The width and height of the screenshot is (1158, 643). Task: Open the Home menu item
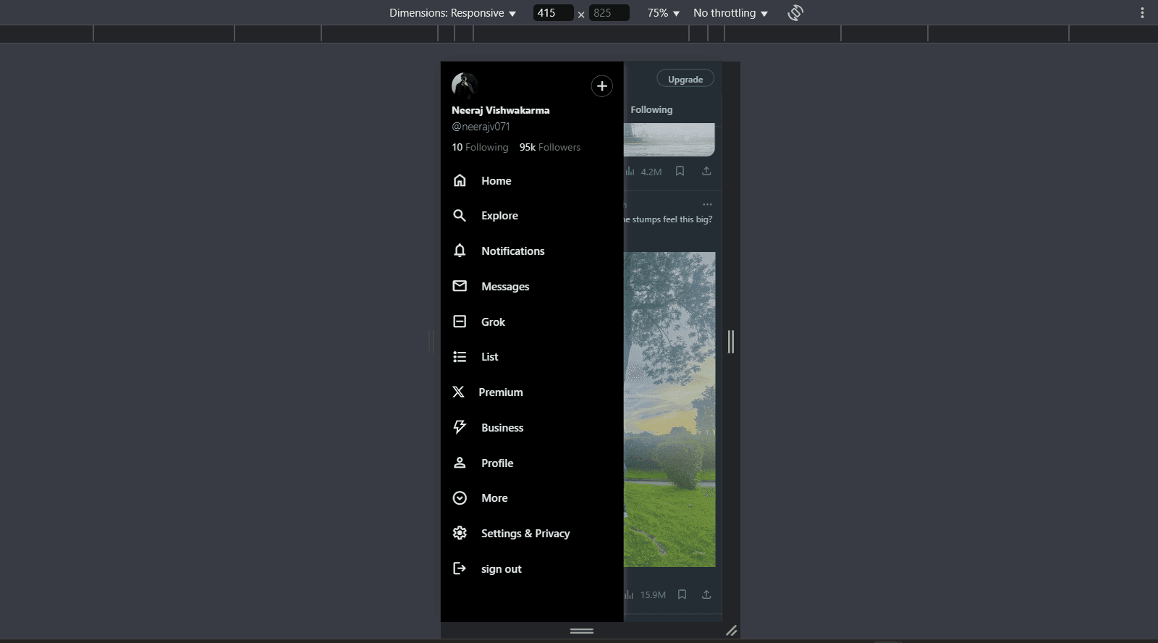(496, 181)
